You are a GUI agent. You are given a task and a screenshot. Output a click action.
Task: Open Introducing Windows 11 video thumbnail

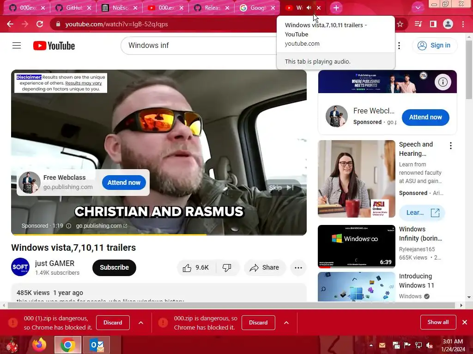[x=356, y=287]
